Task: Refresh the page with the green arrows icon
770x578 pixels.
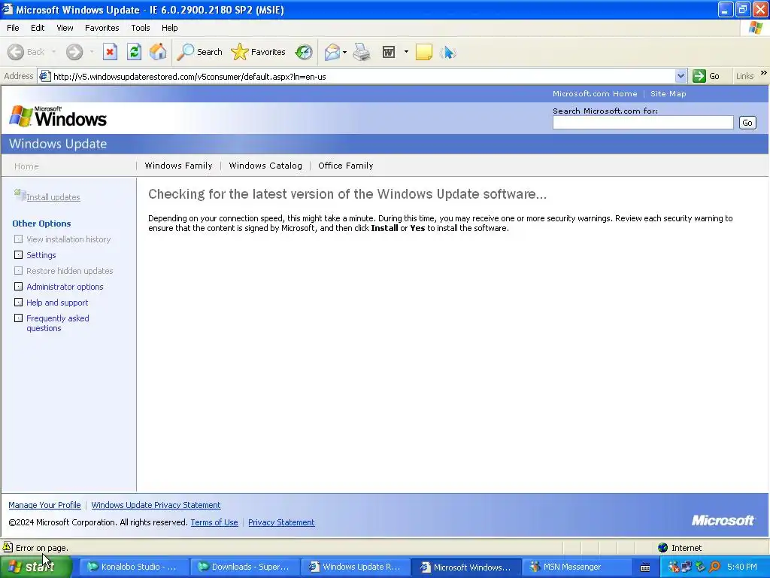Action: [x=134, y=52]
